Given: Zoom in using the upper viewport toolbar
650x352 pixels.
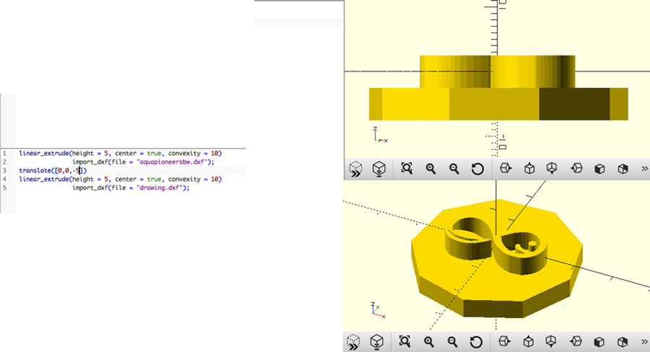Looking at the screenshot, I should pyautogui.click(x=430, y=169).
